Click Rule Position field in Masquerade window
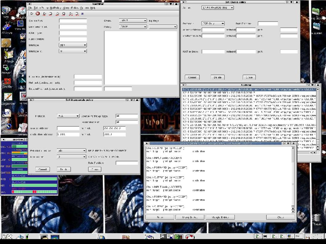 (127, 163)
